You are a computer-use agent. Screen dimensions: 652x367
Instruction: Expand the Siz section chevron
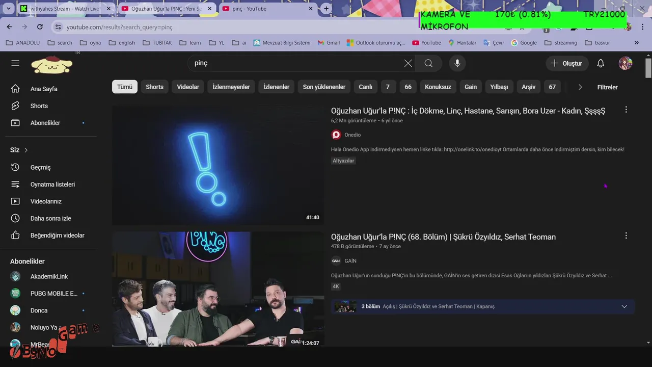pyautogui.click(x=26, y=150)
